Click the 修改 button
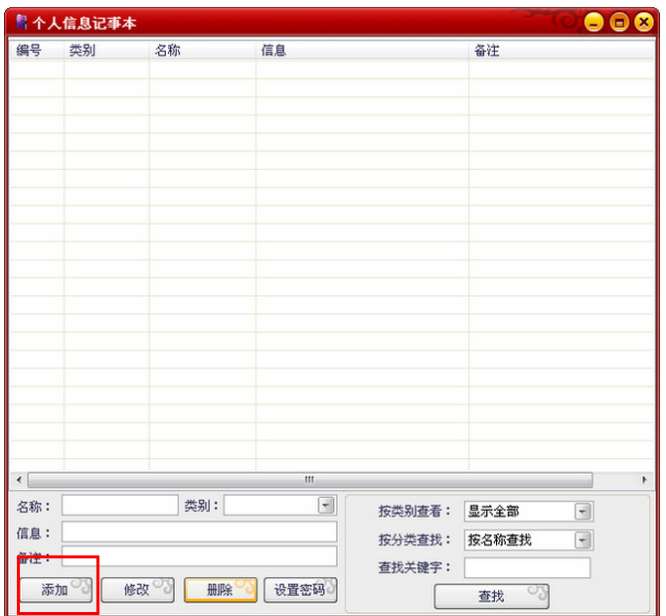 click(137, 589)
